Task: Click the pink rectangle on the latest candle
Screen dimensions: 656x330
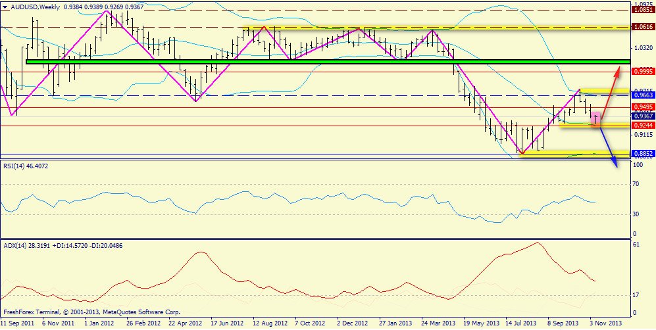Action: [597, 118]
